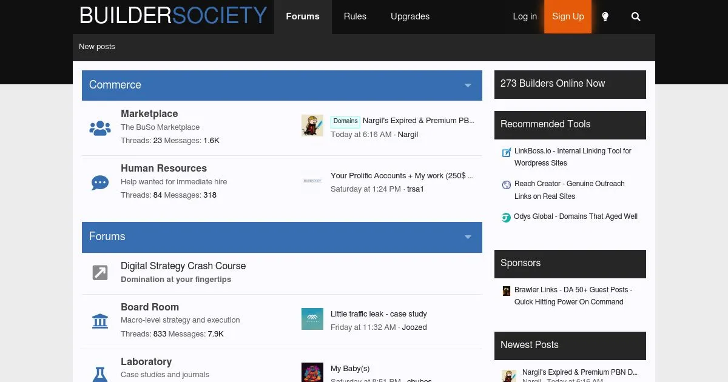Open the Upgrades navigation tab
Screen dimensions: 728x382
(x=410, y=16)
